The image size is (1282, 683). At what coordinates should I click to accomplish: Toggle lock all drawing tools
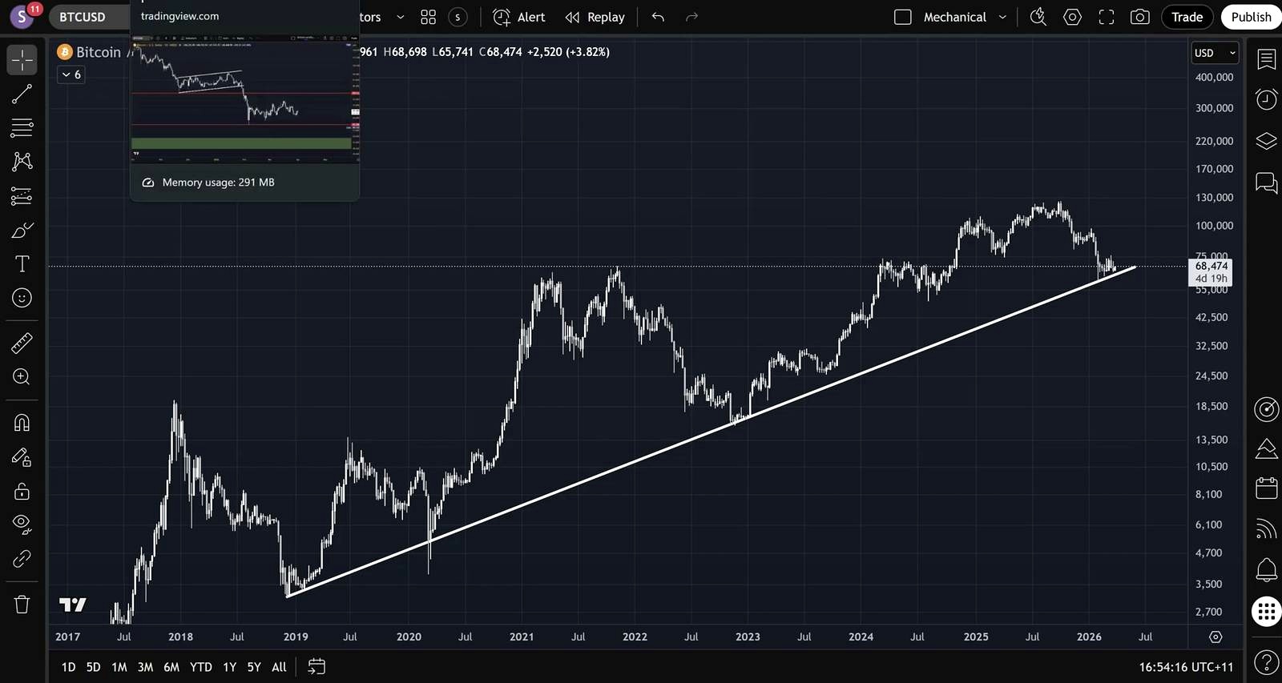pos(22,491)
